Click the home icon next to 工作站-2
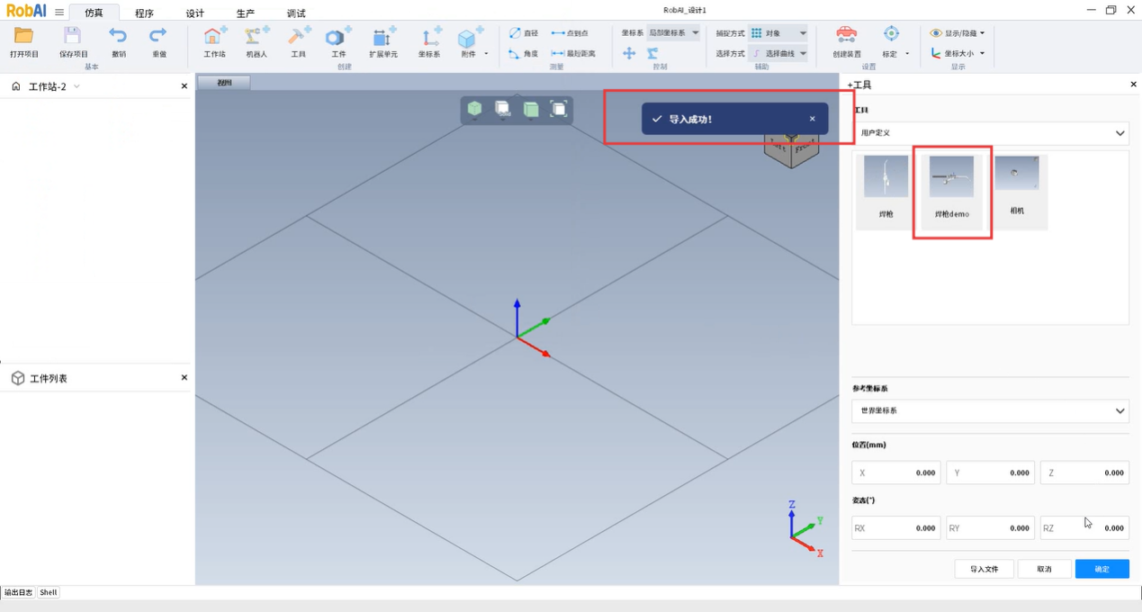Image resolution: width=1142 pixels, height=612 pixels. 15,86
